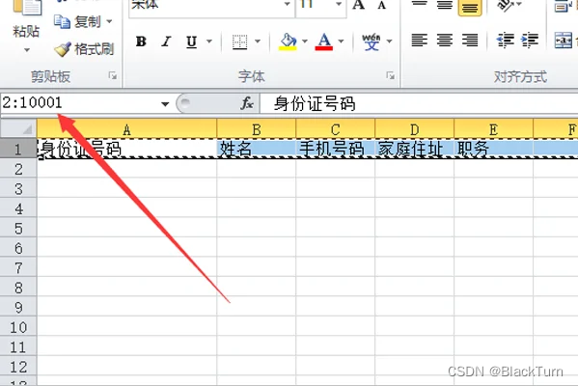The image size is (578, 386).
Task: Select row 1 header
Action: point(18,149)
